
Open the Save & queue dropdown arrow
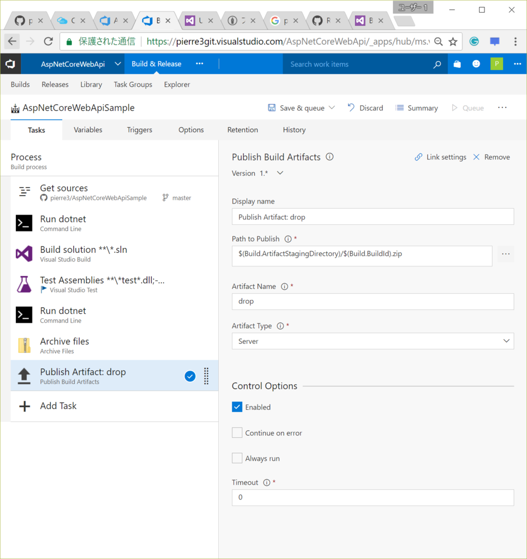click(x=332, y=108)
